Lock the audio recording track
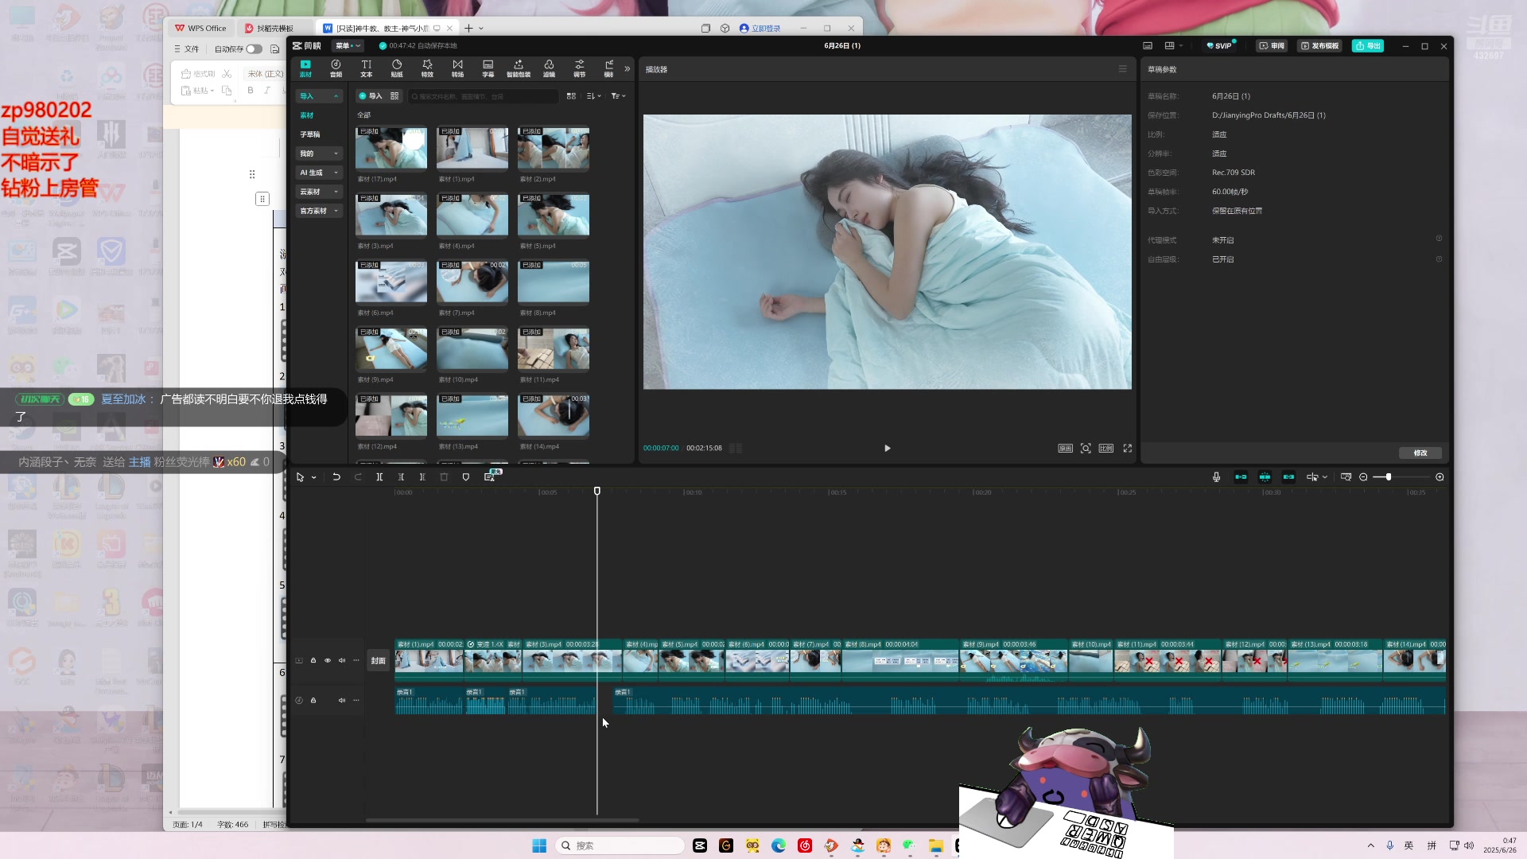1527x859 pixels. tap(313, 701)
